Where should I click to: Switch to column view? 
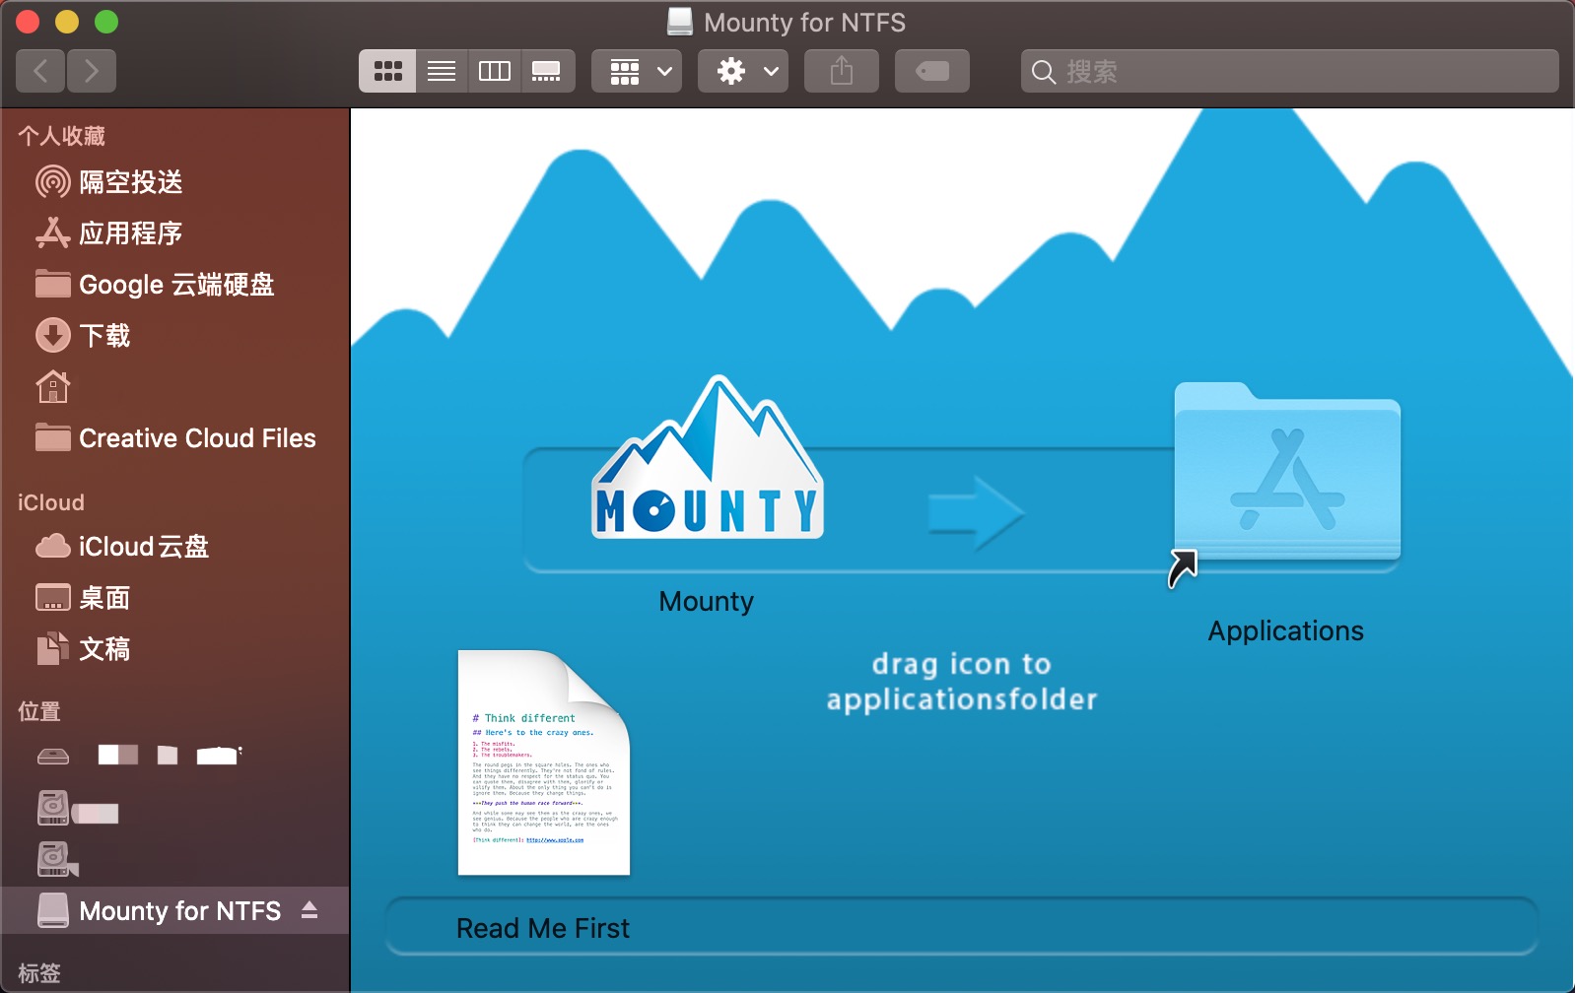click(x=494, y=71)
